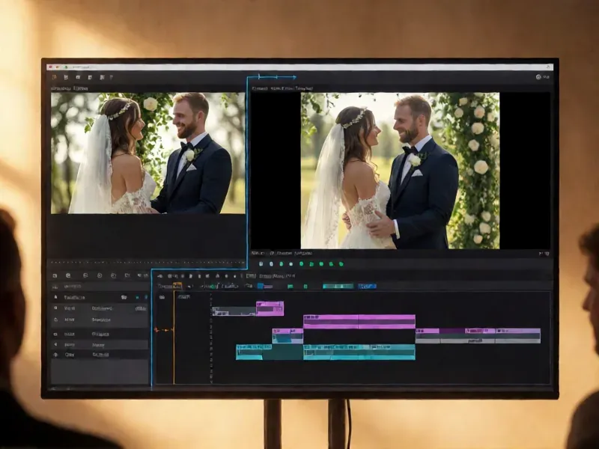Click the small orange waveform marker left of the playhead

click(x=163, y=330)
